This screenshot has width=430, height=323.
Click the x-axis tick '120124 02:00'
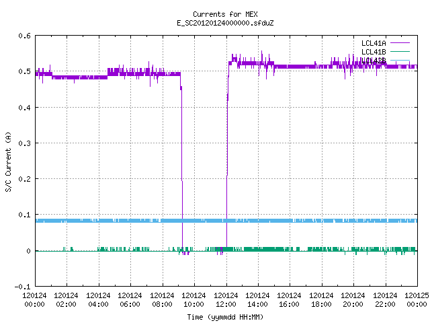66,300
